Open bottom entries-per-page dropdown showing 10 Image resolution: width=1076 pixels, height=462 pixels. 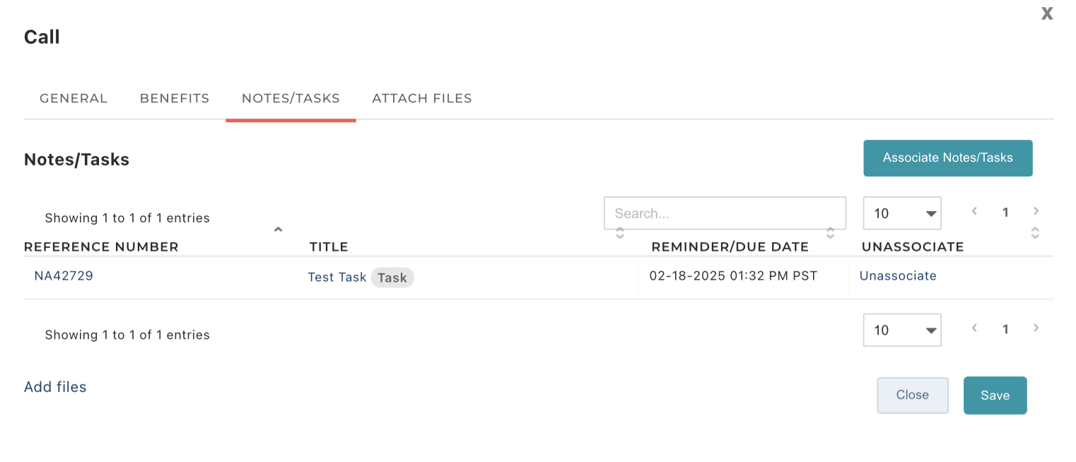pyautogui.click(x=902, y=330)
